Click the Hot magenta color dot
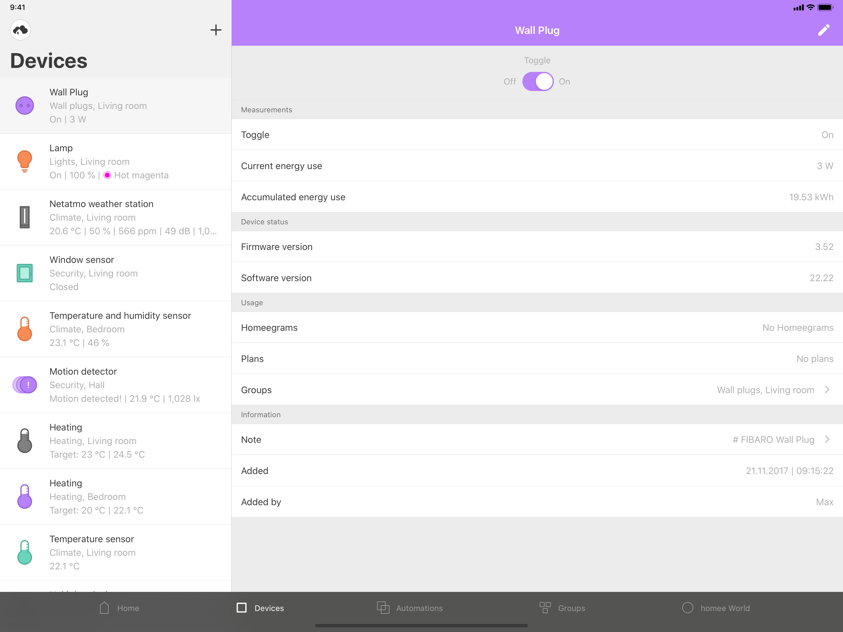 coord(107,175)
